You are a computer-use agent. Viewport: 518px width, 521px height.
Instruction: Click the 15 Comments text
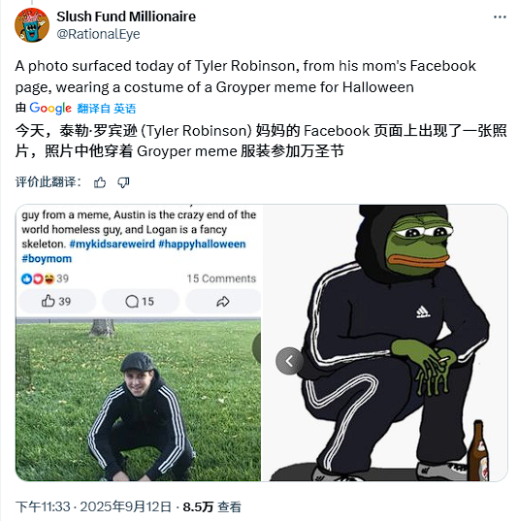[221, 278]
